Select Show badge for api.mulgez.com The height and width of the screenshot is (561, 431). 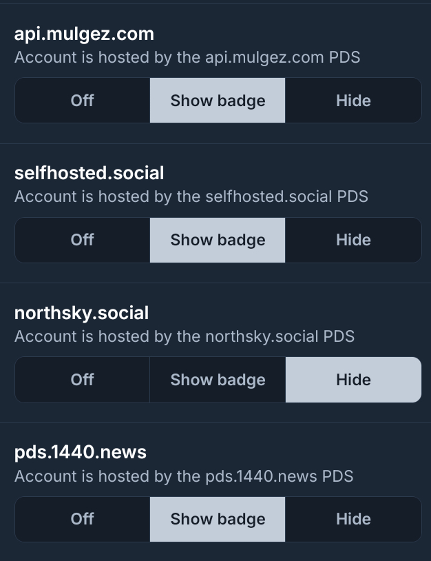coord(218,101)
